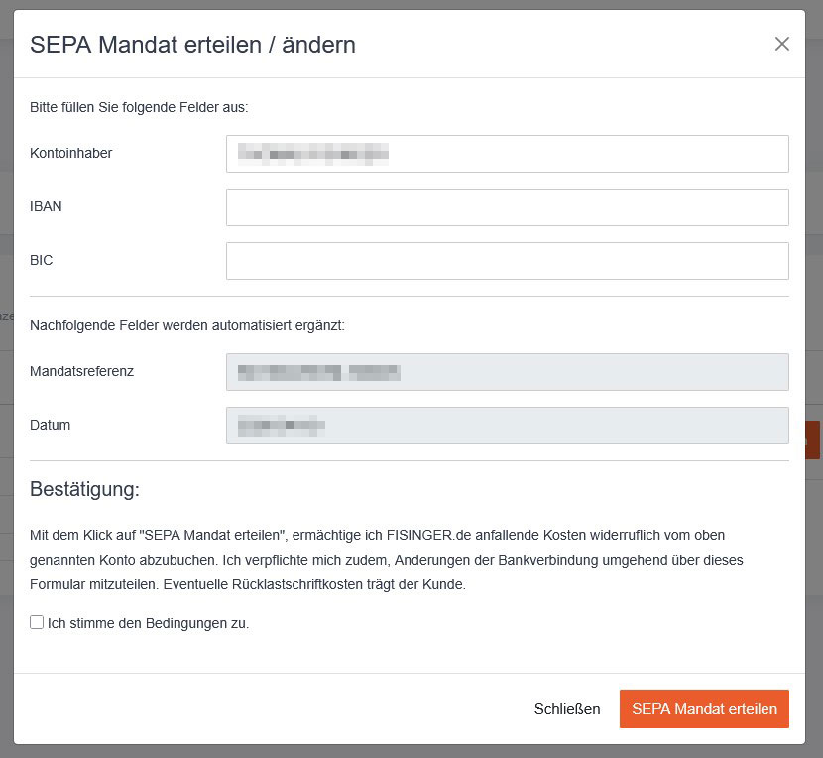Viewport: 823px width, 758px height.
Task: Click the Datum label
Action: [50, 425]
